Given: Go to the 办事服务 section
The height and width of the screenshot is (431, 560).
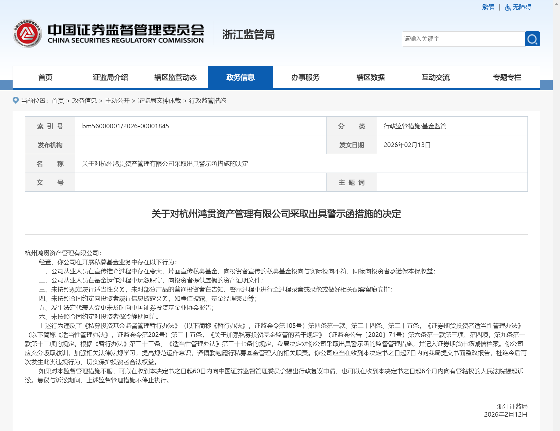Looking at the screenshot, I should click(305, 77).
